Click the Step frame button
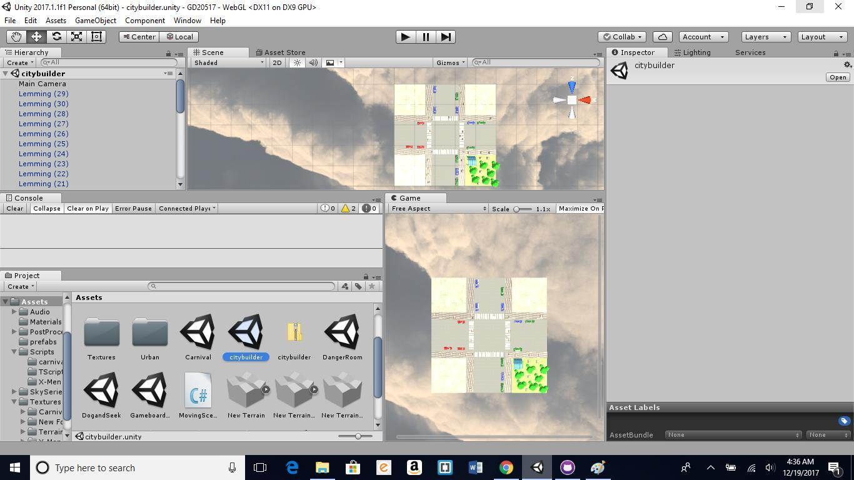The width and height of the screenshot is (854, 480). click(x=446, y=37)
